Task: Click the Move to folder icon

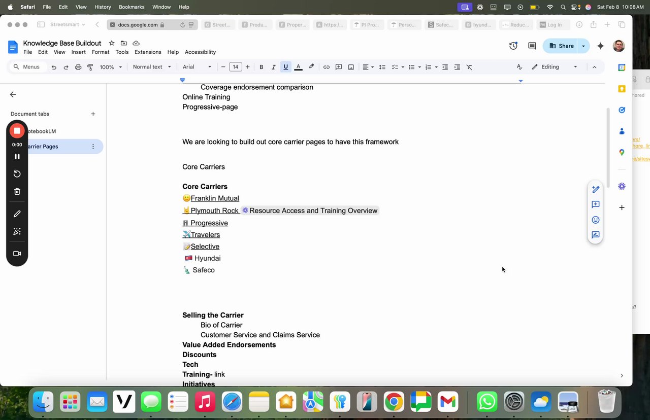Action: [124, 43]
